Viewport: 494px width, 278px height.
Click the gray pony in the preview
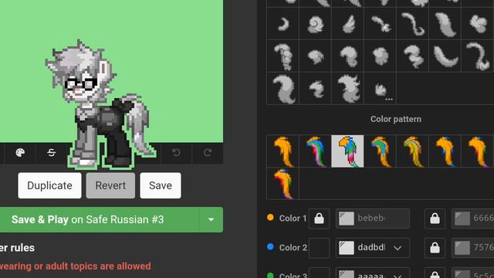click(100, 104)
